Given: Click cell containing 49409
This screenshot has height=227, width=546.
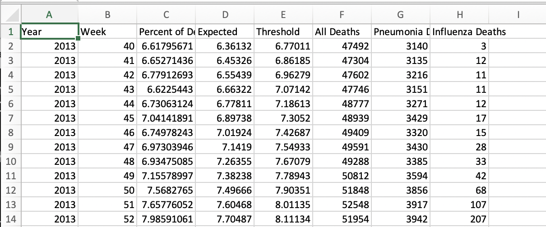Looking at the screenshot, I should (341, 133).
